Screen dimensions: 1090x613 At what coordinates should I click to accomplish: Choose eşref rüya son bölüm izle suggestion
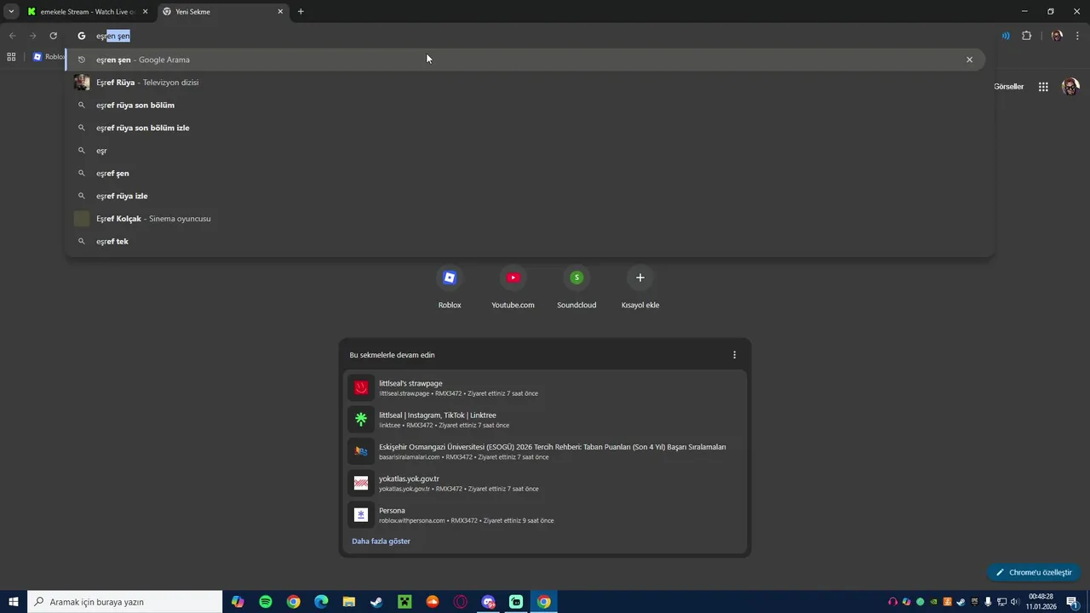coord(525,128)
